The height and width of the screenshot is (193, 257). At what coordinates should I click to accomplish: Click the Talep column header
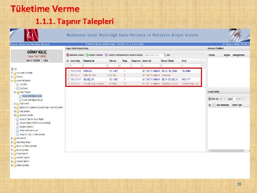(125, 61)
